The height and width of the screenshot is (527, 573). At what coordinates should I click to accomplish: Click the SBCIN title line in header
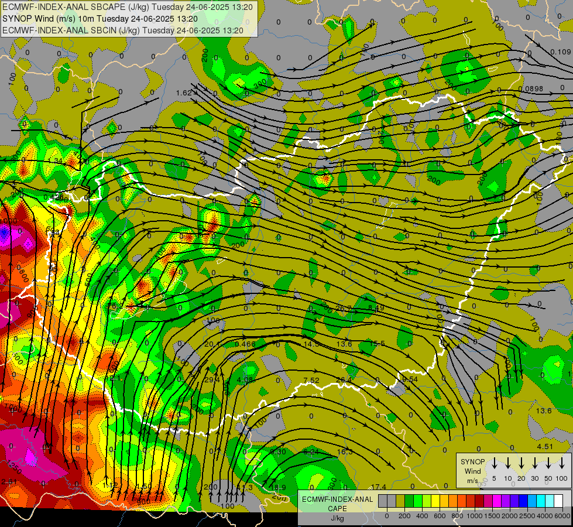pyautogui.click(x=123, y=30)
